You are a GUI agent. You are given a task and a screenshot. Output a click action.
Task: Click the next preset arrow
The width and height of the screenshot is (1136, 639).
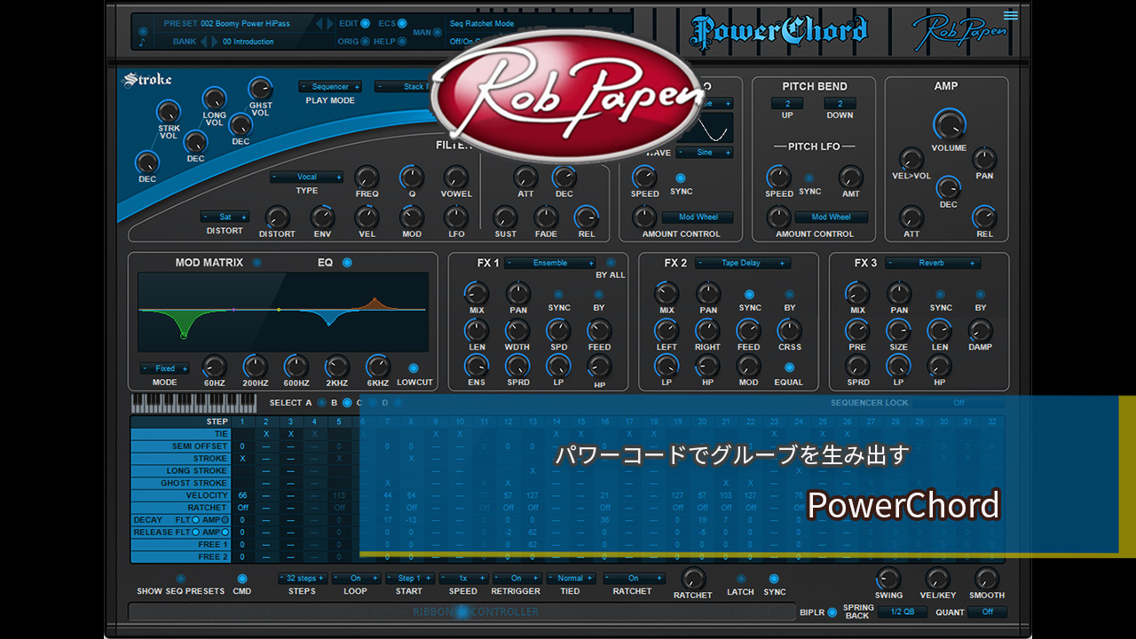[329, 24]
